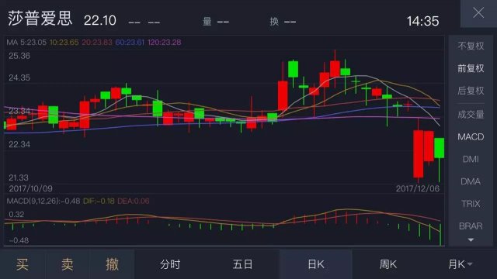Choose the TRIX indicator
The width and height of the screenshot is (497, 279).
(471, 204)
